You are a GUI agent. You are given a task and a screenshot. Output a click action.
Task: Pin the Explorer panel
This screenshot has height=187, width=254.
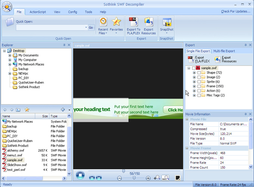[64, 45]
